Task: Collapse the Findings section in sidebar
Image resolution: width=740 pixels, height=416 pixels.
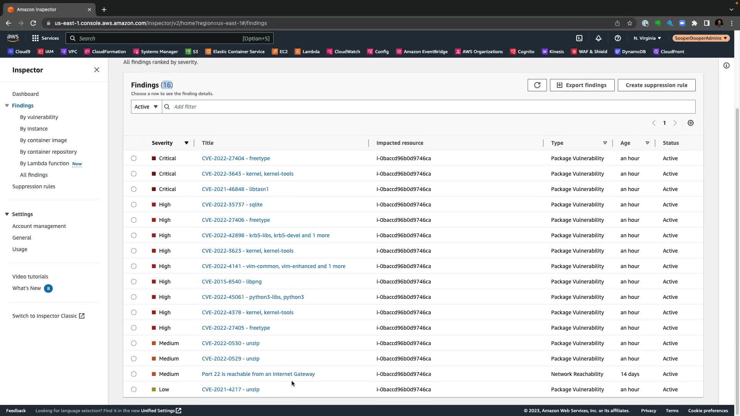Action: click(x=7, y=106)
